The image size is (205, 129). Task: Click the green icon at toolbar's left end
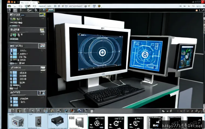(x=9, y=6)
